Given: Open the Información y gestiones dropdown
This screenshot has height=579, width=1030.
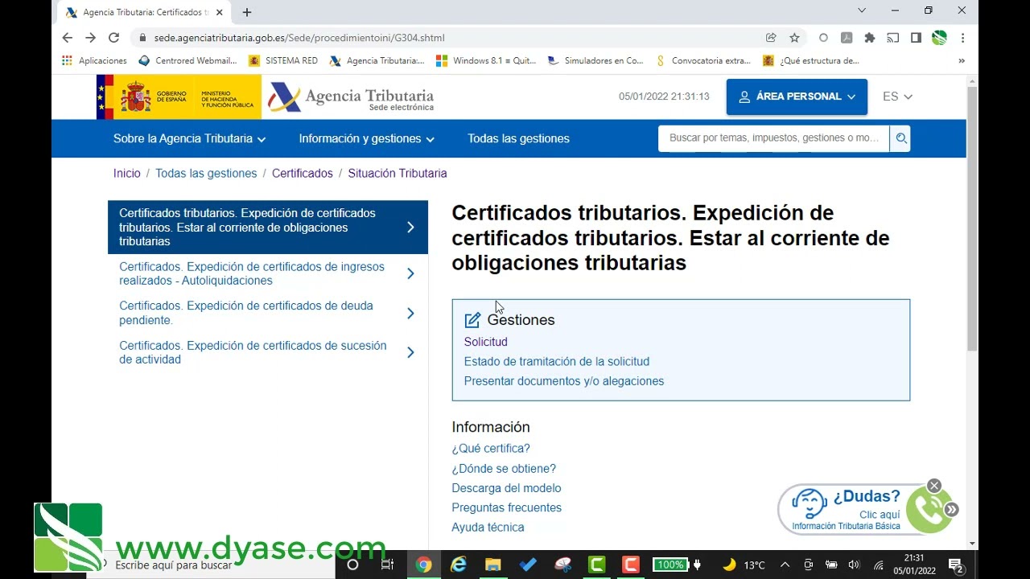Looking at the screenshot, I should (366, 138).
